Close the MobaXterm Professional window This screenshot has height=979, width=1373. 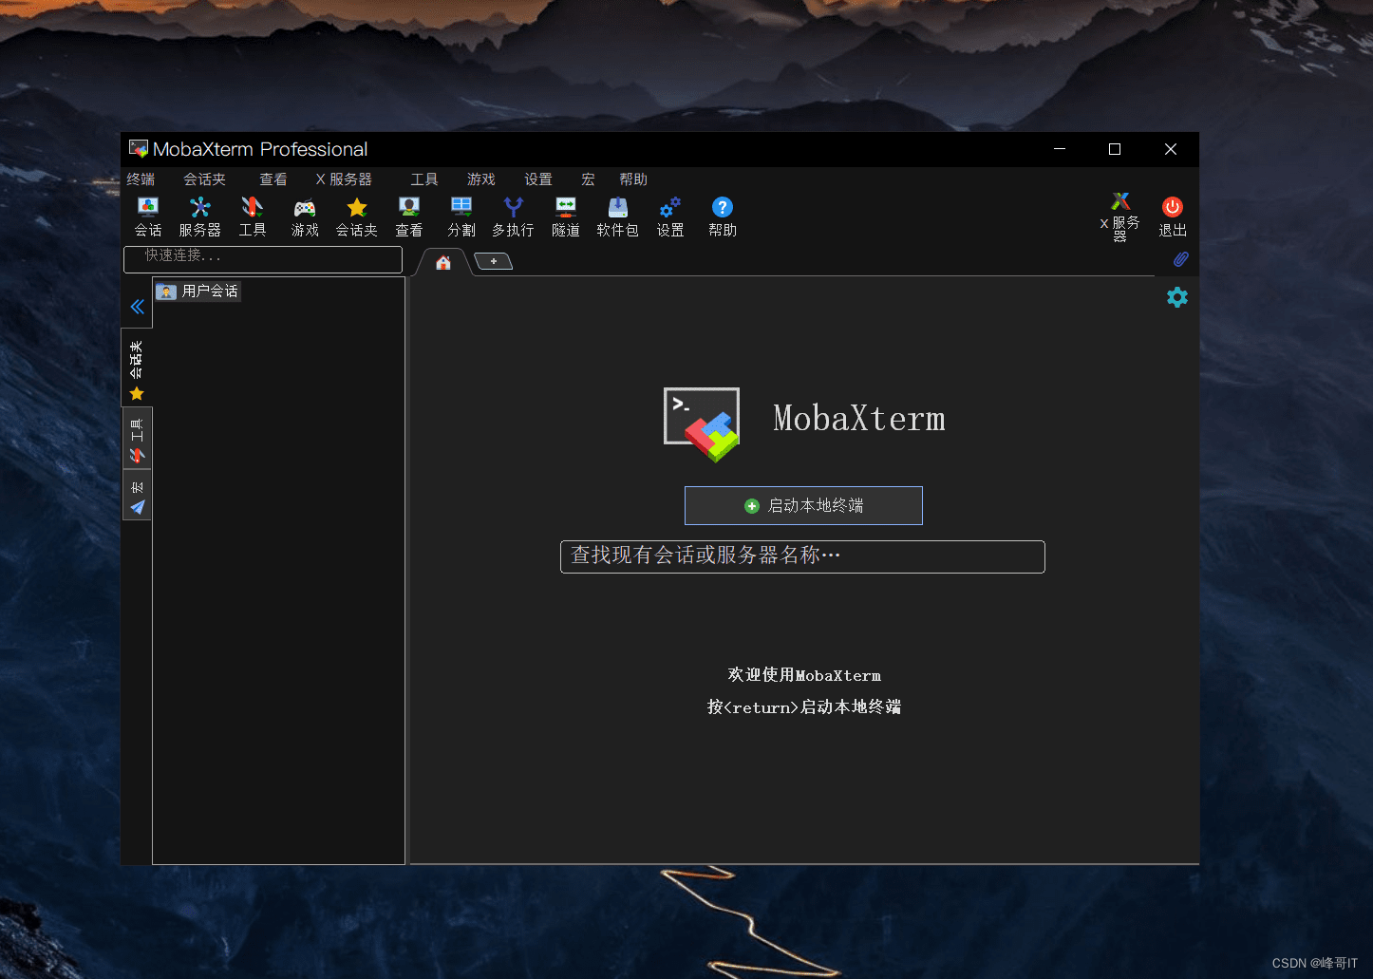[1171, 149]
